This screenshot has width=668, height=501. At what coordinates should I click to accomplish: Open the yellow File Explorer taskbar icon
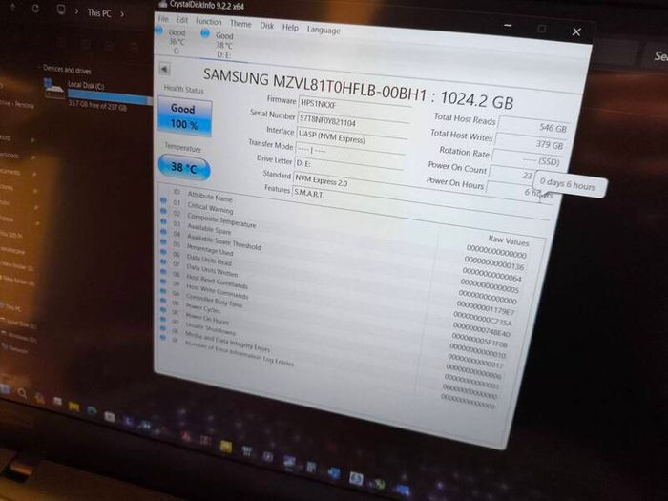tap(73, 407)
